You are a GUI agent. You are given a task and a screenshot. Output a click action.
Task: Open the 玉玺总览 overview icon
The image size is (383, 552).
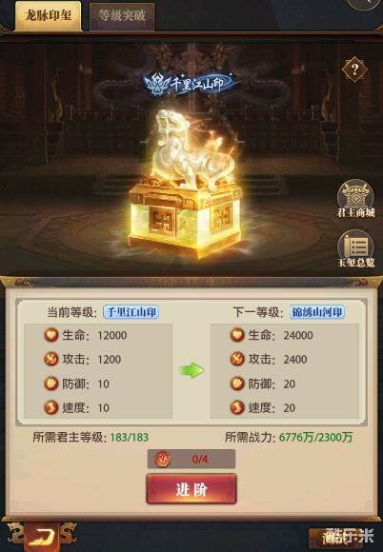[355, 249]
